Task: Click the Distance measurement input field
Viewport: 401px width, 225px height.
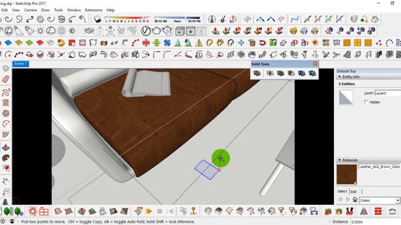Action: 375,222
